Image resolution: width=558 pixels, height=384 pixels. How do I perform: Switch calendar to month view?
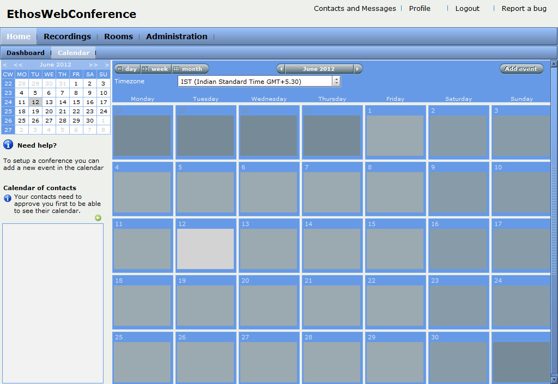189,69
